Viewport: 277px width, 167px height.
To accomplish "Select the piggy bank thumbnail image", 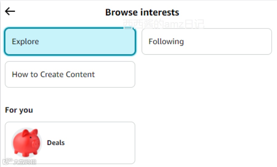I will (x=27, y=142).
